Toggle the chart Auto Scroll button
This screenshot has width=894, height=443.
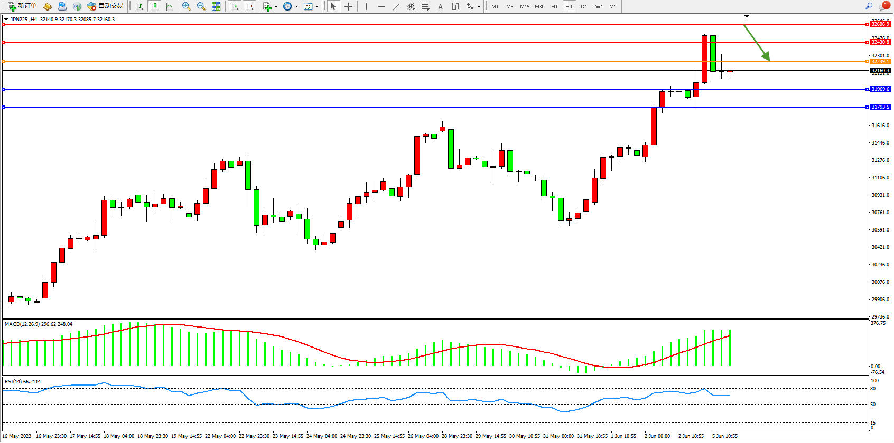point(235,6)
